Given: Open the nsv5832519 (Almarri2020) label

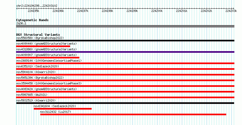Looking at the screenshot, I should (36, 100).
